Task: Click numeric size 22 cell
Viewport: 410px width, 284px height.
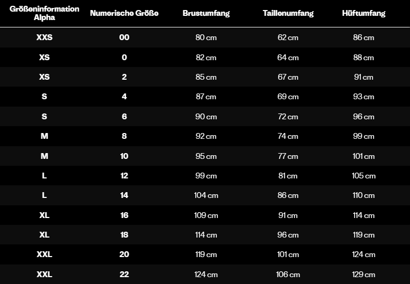Action: (x=124, y=274)
